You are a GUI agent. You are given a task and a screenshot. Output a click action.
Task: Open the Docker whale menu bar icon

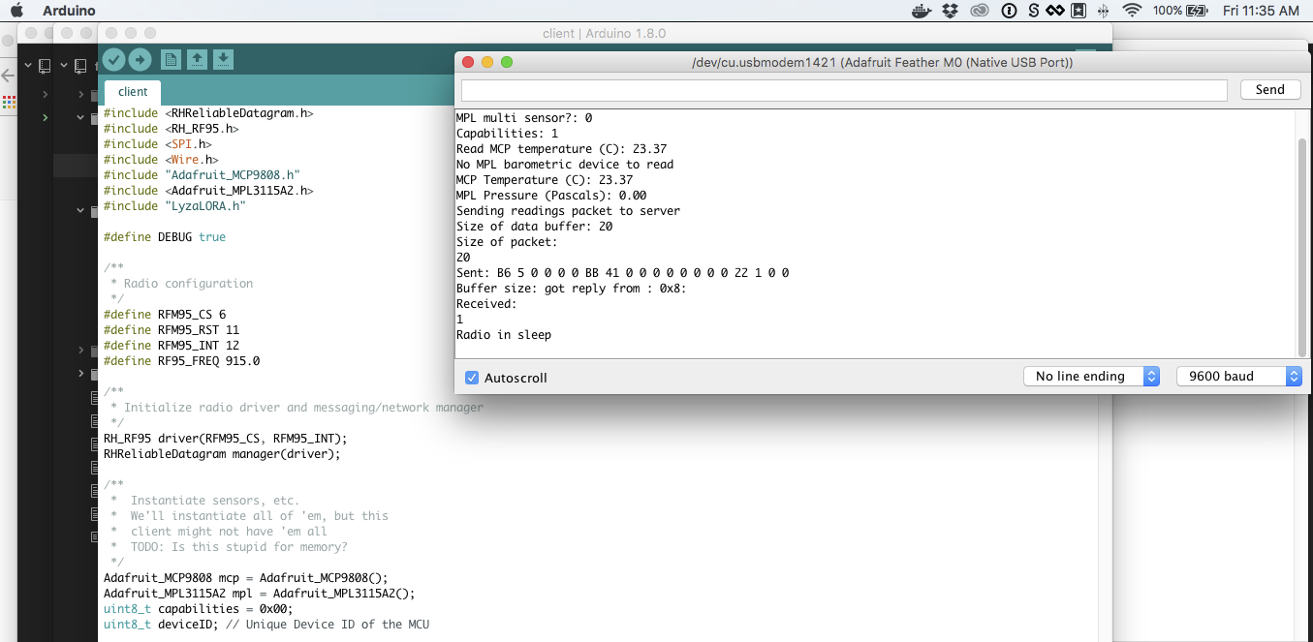tap(922, 11)
